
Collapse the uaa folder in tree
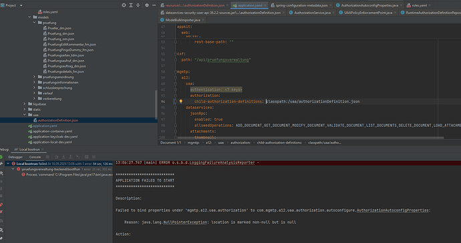[x=25, y=115]
